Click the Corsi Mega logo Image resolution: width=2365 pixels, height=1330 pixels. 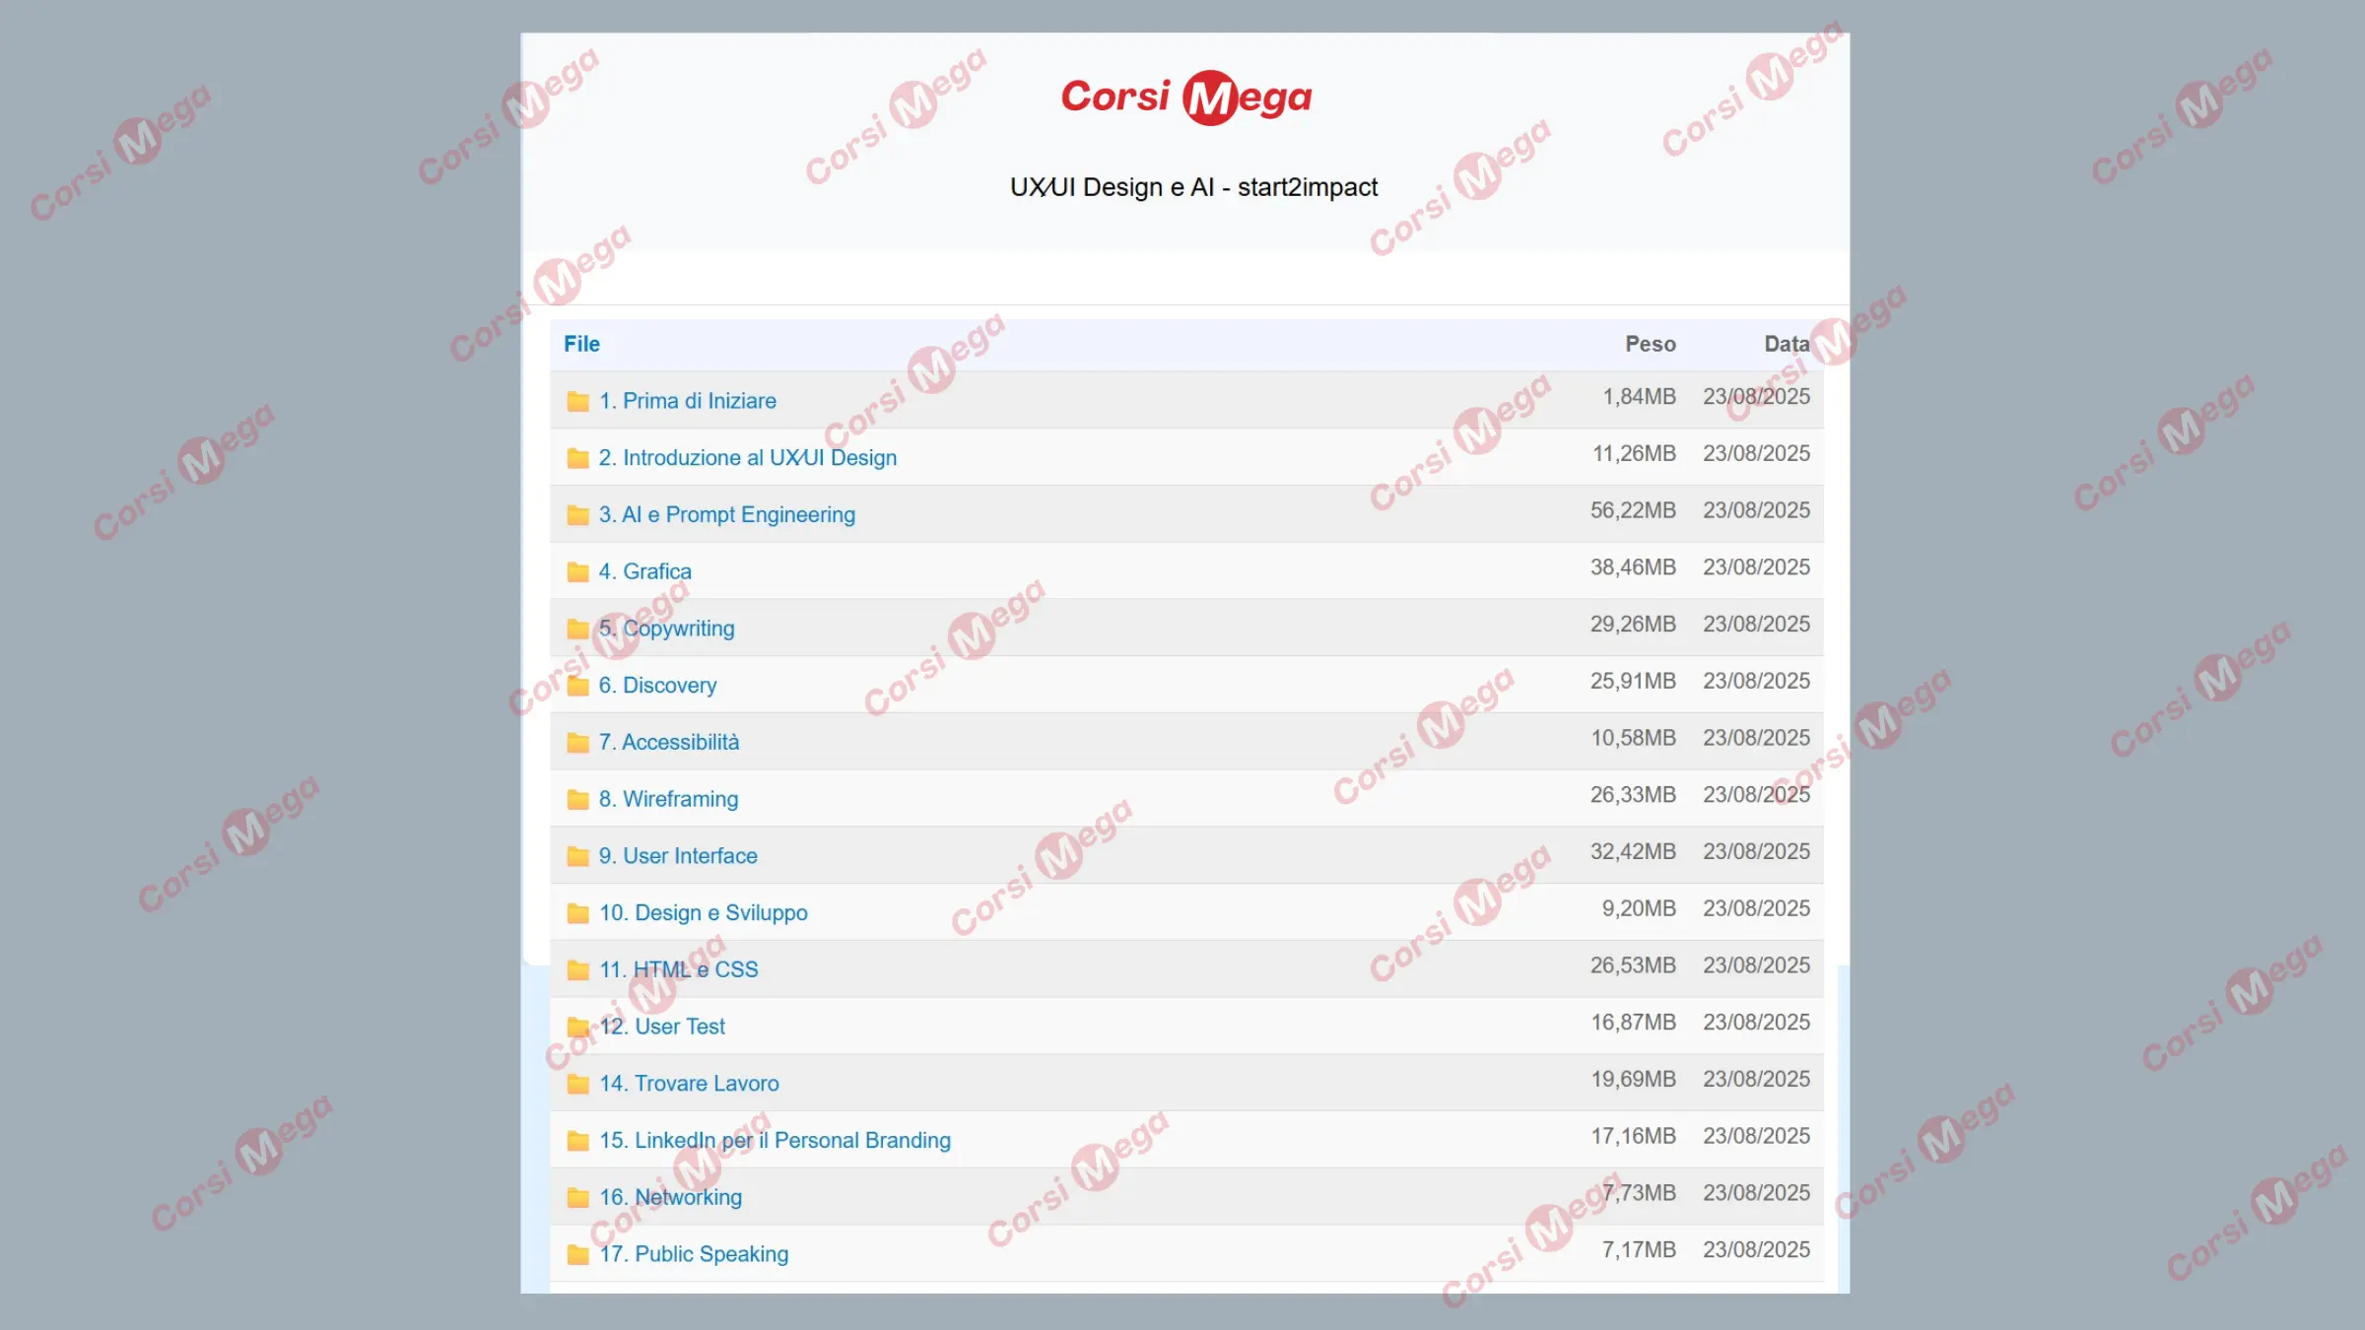tap(1185, 98)
